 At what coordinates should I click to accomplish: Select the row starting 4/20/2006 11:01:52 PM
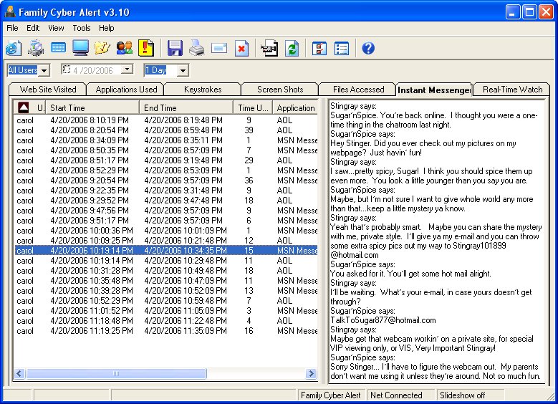[166, 311]
